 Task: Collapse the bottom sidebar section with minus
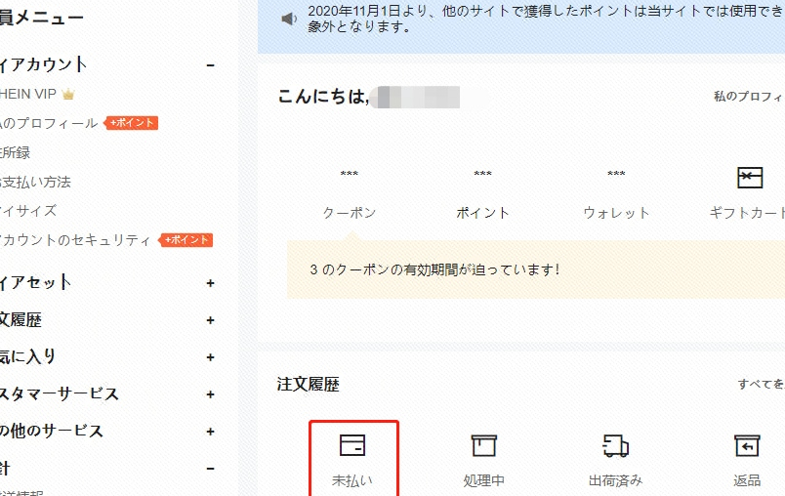click(210, 469)
